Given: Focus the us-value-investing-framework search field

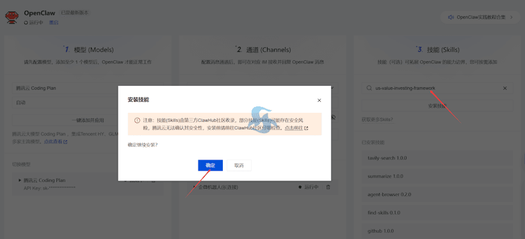Looking at the screenshot, I should tap(437, 88).
